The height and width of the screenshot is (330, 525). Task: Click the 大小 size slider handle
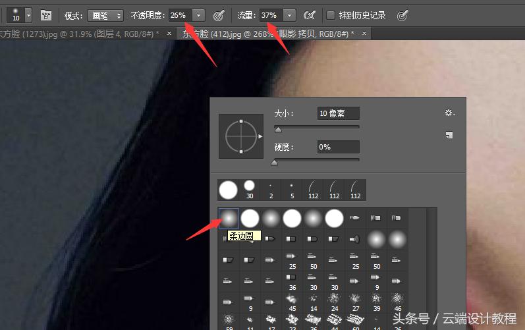tap(278, 130)
